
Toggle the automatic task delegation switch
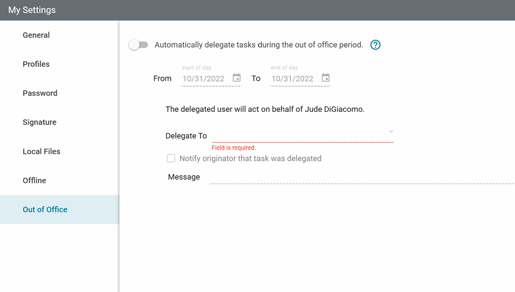point(138,45)
